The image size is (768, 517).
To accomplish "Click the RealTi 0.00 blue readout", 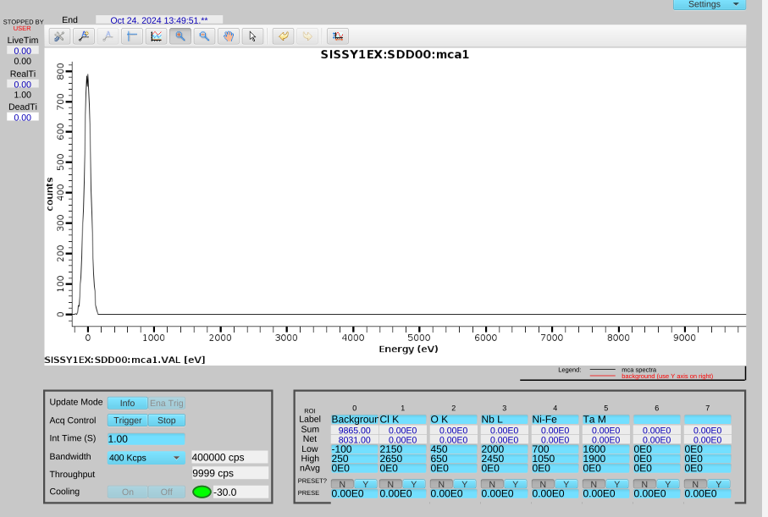I will pos(23,85).
